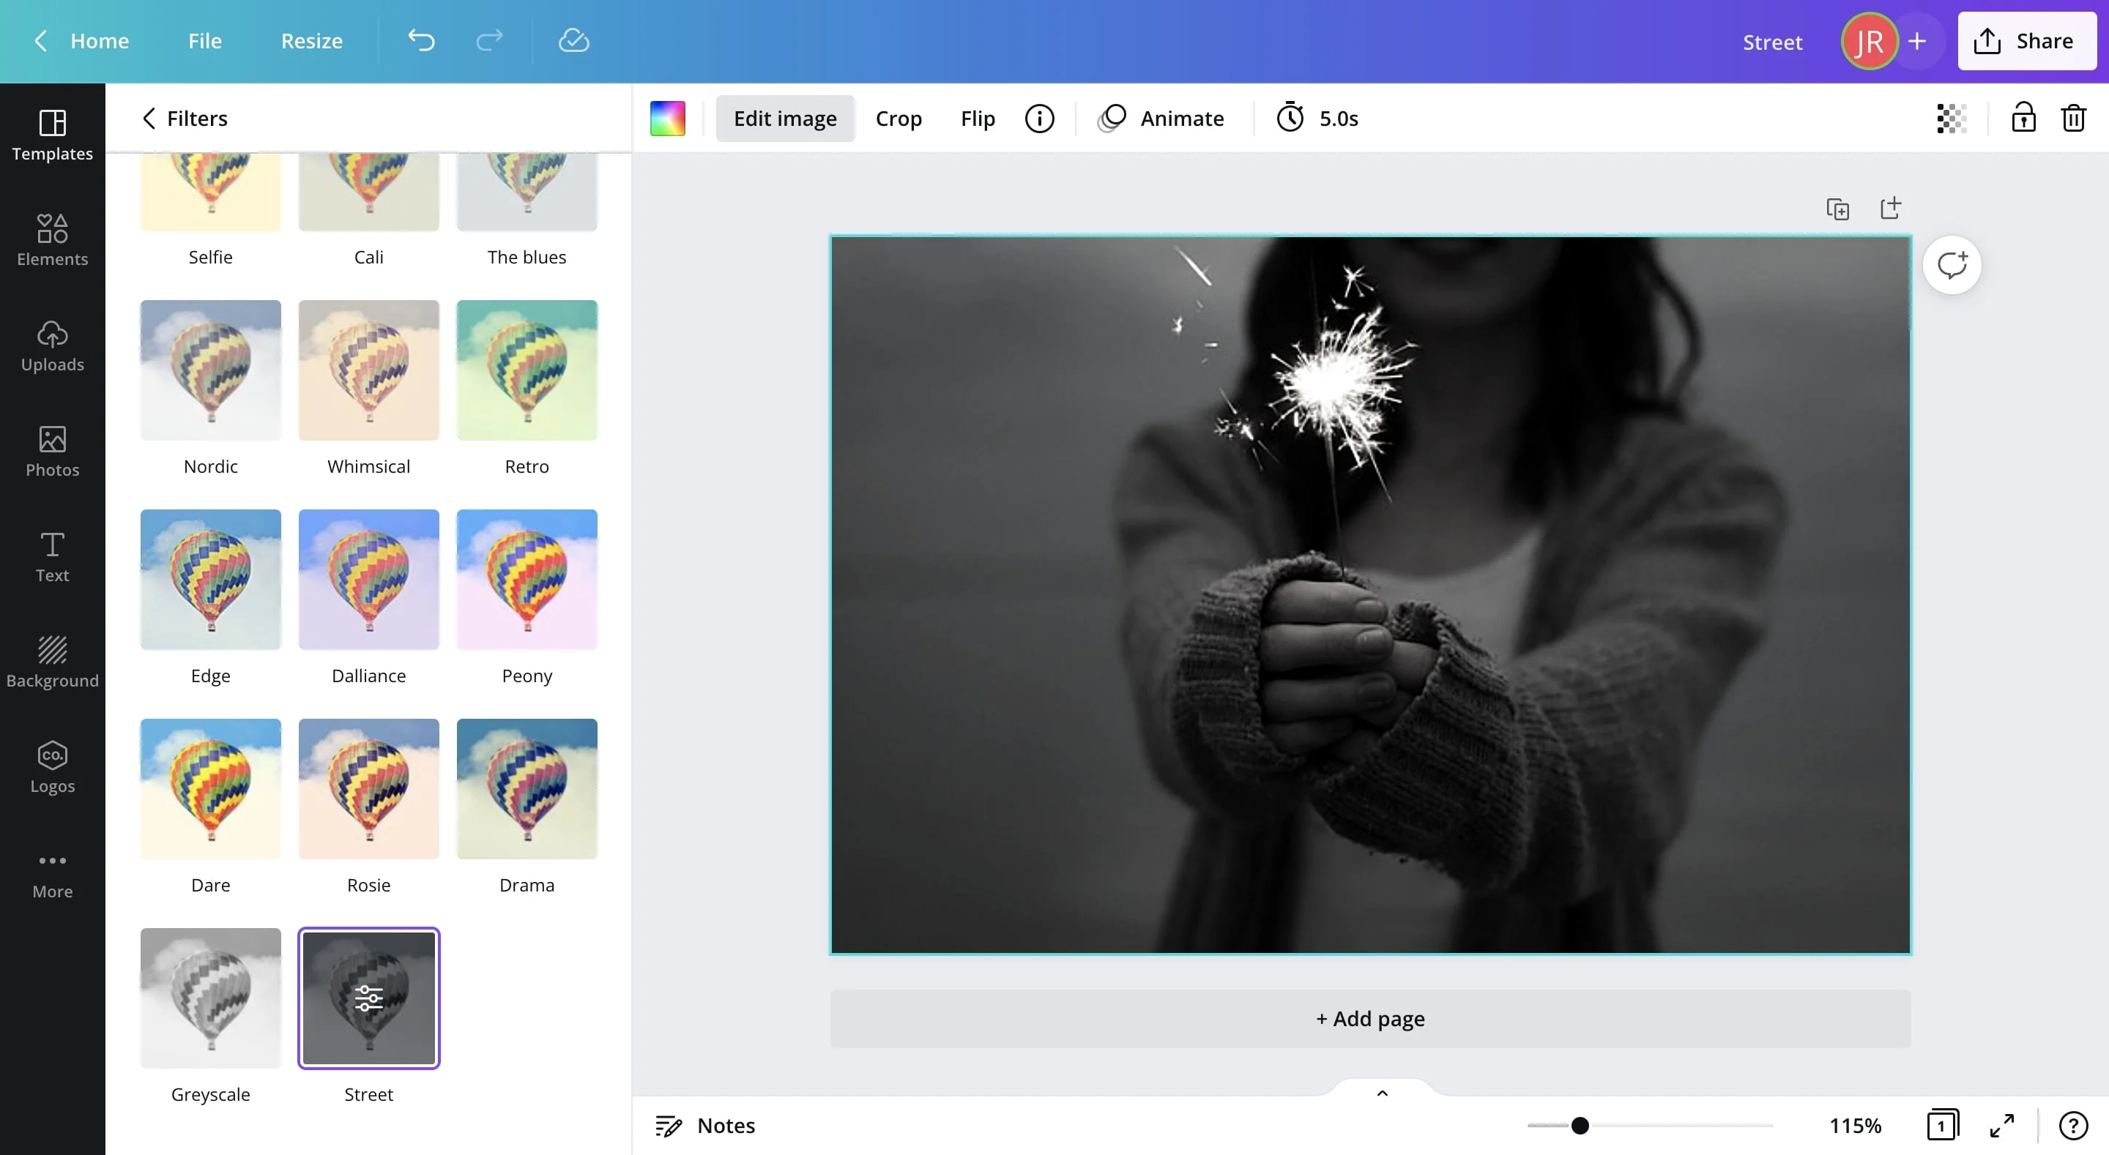Click the Share button

[2026, 40]
